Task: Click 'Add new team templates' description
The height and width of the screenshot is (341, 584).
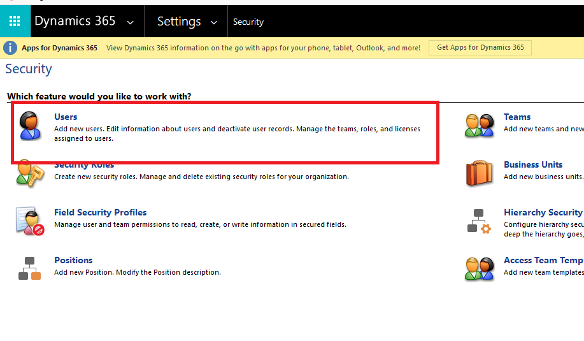Action: click(543, 272)
